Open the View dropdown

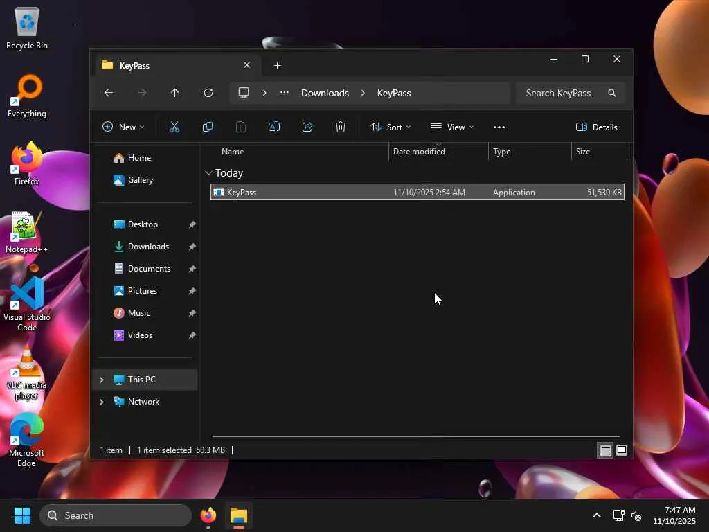tap(452, 127)
